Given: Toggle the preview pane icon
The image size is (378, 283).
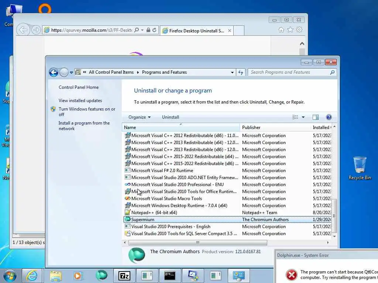Looking at the screenshot, I should click(316, 117).
